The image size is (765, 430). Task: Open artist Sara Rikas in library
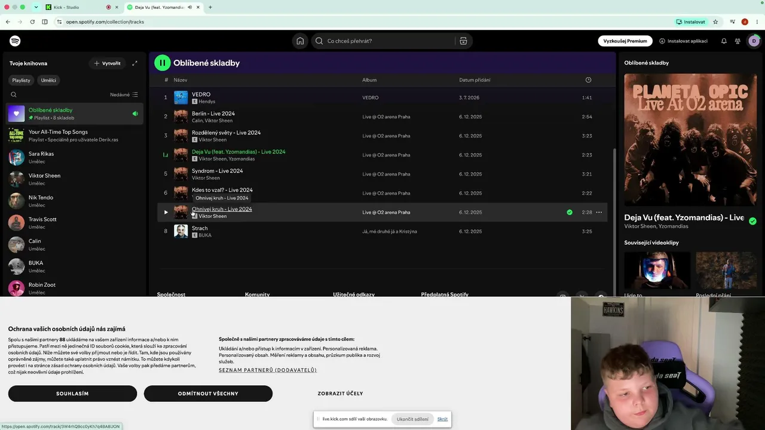click(75, 157)
